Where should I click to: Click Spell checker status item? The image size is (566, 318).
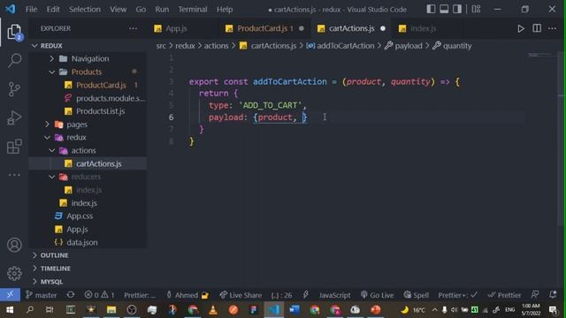pos(417,295)
